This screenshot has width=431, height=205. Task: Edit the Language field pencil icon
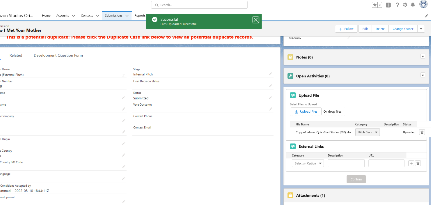tap(123, 179)
